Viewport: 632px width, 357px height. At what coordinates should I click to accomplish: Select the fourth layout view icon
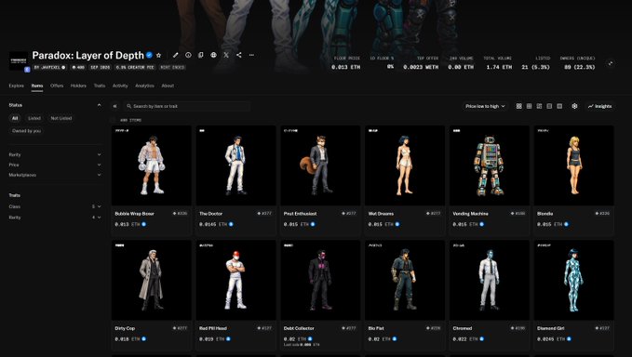(549, 106)
